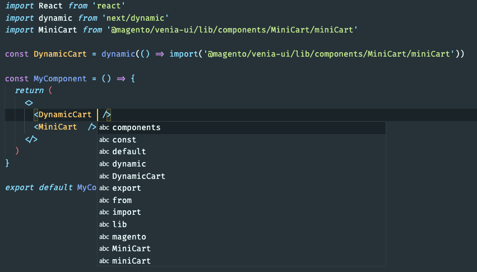The image size is (477, 272).
Task: Click 'export' keyword at bottom line
Action: (x=20, y=187)
